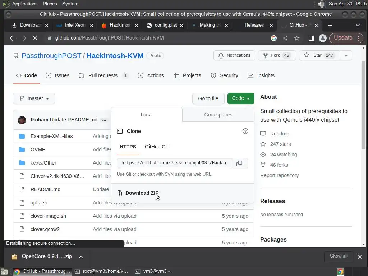368x276 pixels.
Task: Click the Notifications button
Action: pos(234,56)
